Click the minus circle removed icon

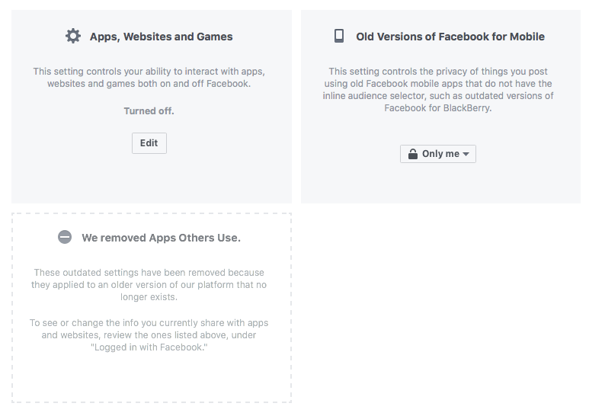[x=65, y=237]
